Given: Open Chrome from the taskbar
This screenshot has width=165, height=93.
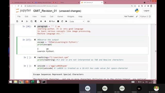Looking at the screenshot, I should click(x=21, y=82).
